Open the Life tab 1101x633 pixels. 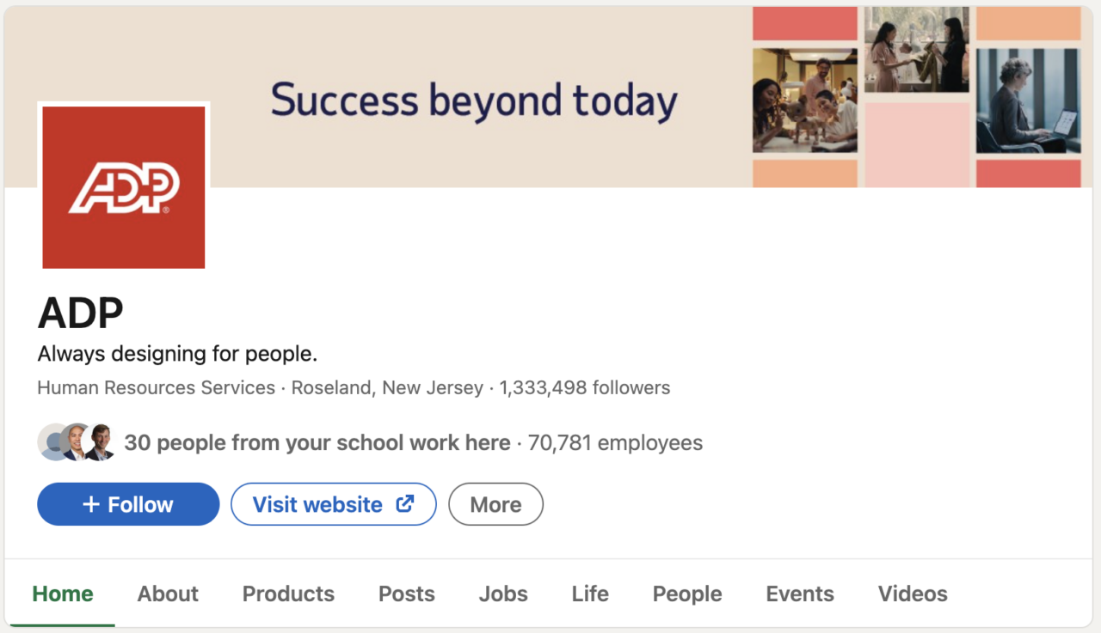[590, 593]
